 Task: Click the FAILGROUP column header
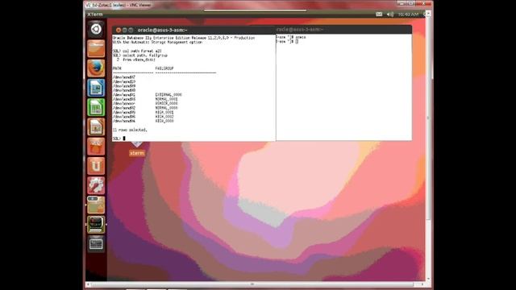pyautogui.click(x=164, y=68)
